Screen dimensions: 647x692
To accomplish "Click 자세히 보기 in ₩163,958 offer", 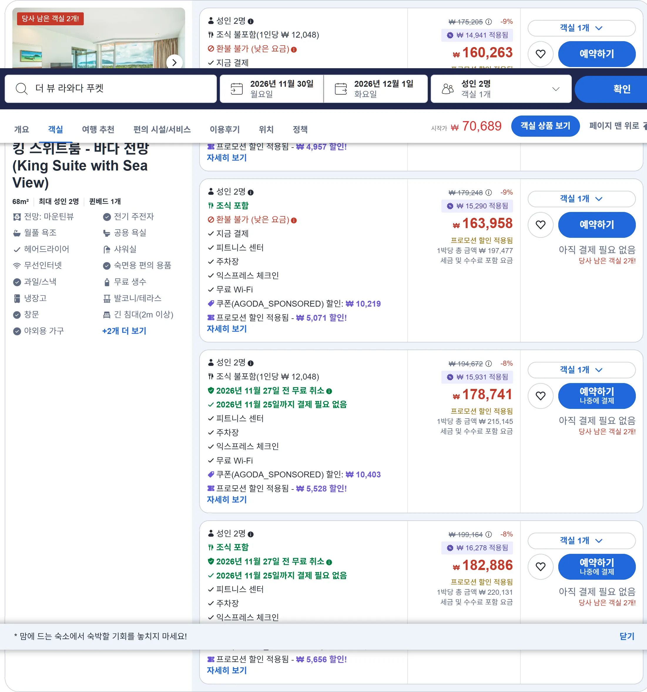I will pos(227,329).
